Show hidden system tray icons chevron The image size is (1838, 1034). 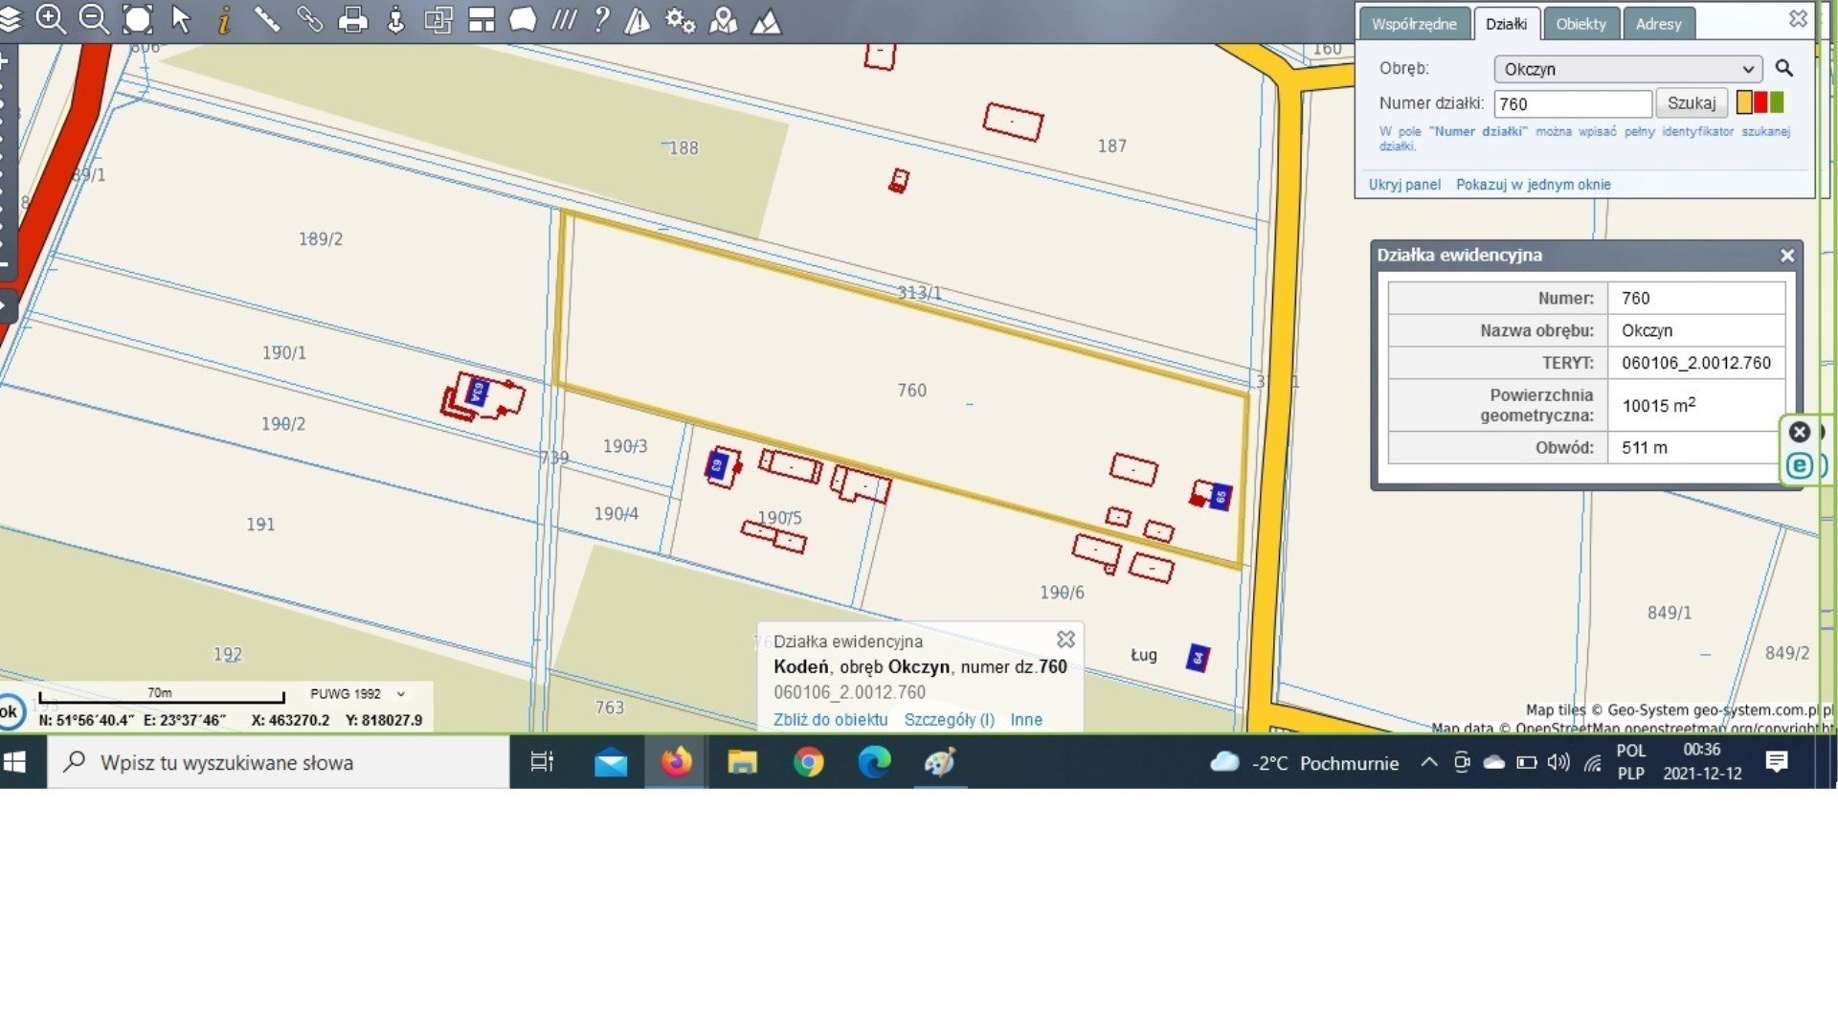coord(1428,763)
